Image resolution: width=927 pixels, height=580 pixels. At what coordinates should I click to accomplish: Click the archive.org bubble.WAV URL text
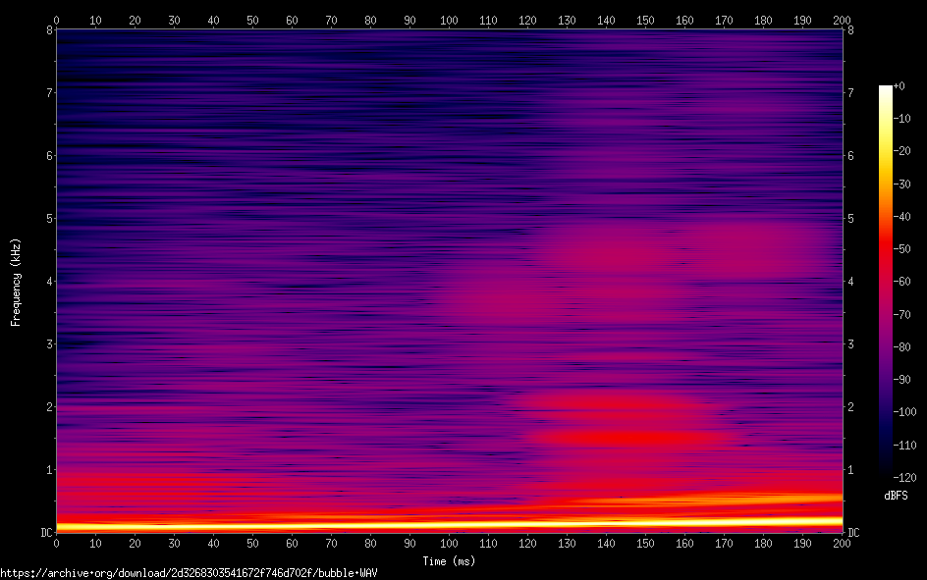189,572
